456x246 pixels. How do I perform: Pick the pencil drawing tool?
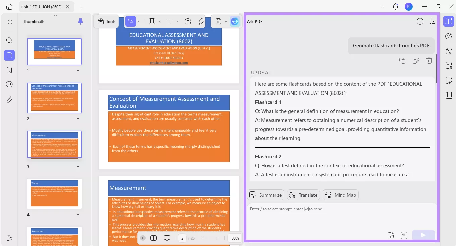201,21
